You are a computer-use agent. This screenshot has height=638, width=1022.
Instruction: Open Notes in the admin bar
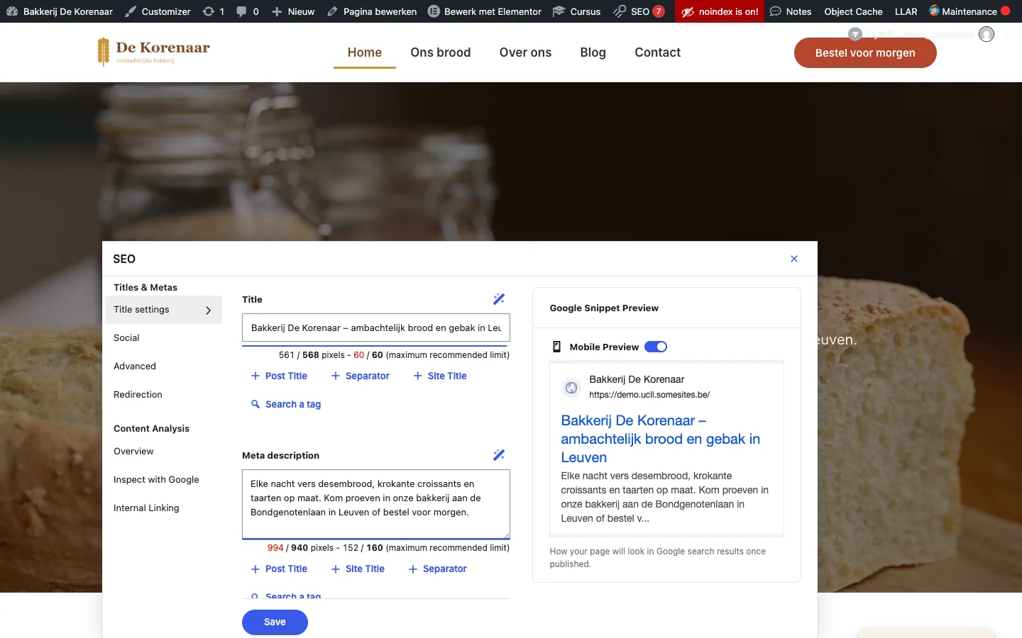point(791,11)
